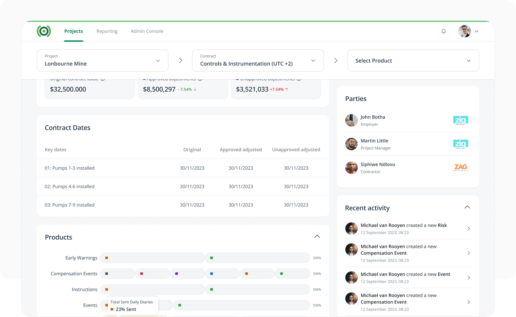Click the green app logo in the navbar
516x317 pixels.
click(44, 31)
